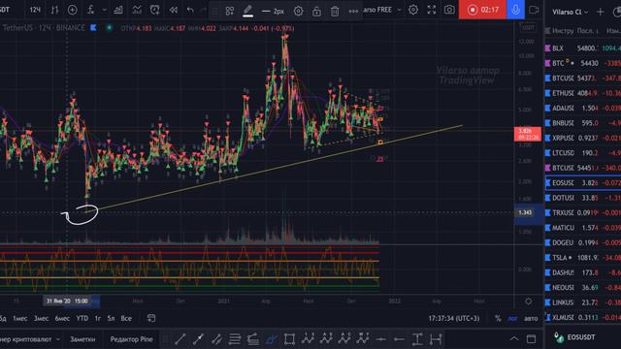Select TRXUSD row in the watchlist
The width and height of the screenshot is (621, 349).
(x=583, y=212)
